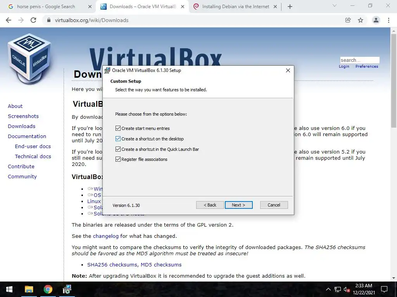
Task: Open the Preferences link
Action: point(367,67)
